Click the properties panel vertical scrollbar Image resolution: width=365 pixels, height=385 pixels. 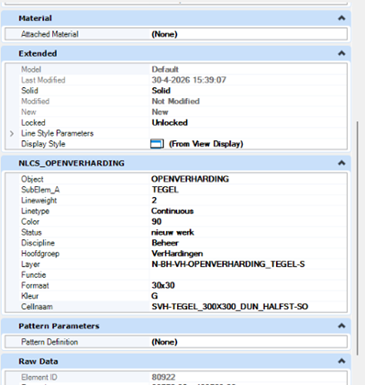358,238
